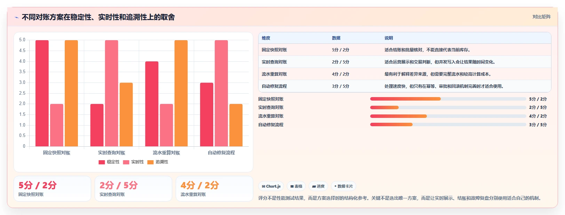Click the orange 追溯性 bar for 流水重算对账

pyautogui.click(x=181, y=93)
